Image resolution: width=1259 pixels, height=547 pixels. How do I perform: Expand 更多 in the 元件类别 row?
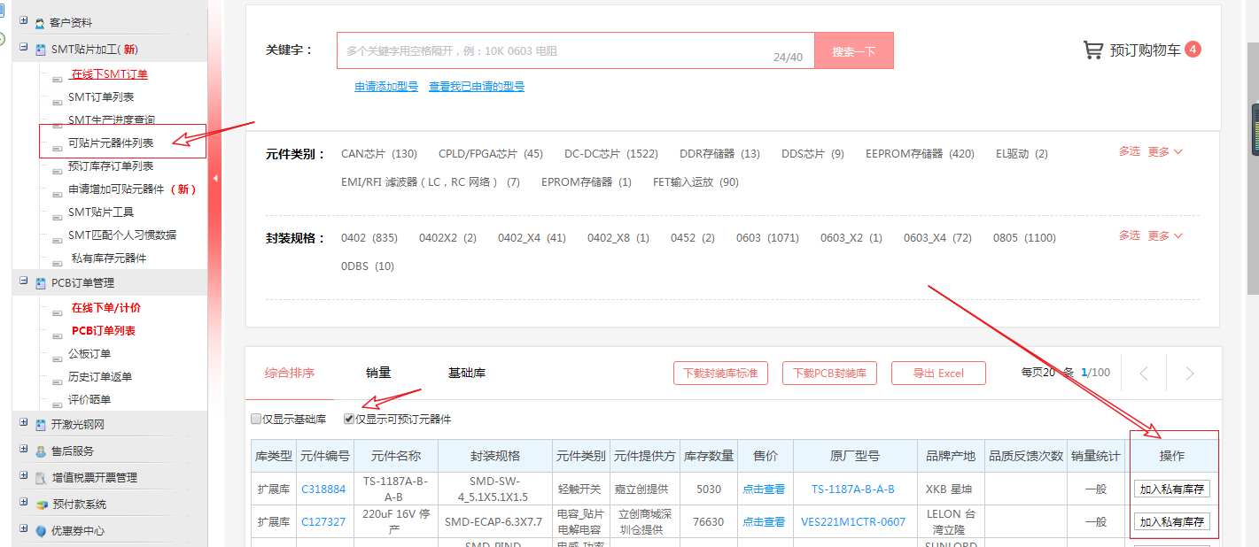pos(1164,151)
